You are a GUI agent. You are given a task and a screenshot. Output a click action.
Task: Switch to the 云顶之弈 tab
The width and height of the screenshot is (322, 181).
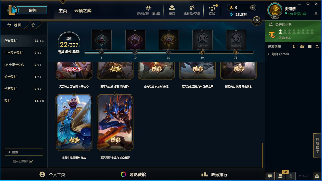click(83, 11)
